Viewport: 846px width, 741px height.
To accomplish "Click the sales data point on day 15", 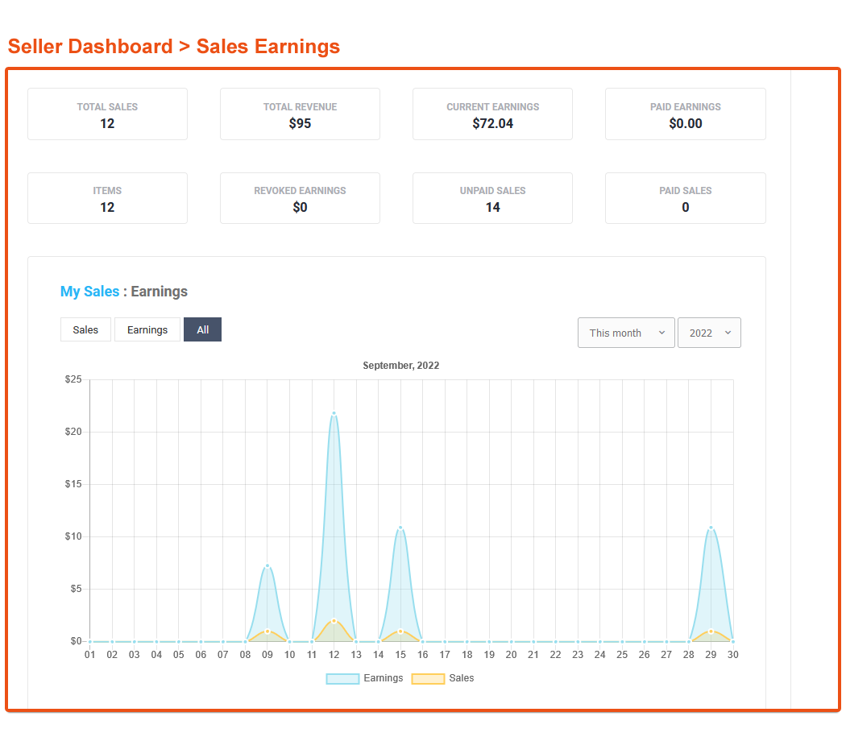I will pos(400,631).
